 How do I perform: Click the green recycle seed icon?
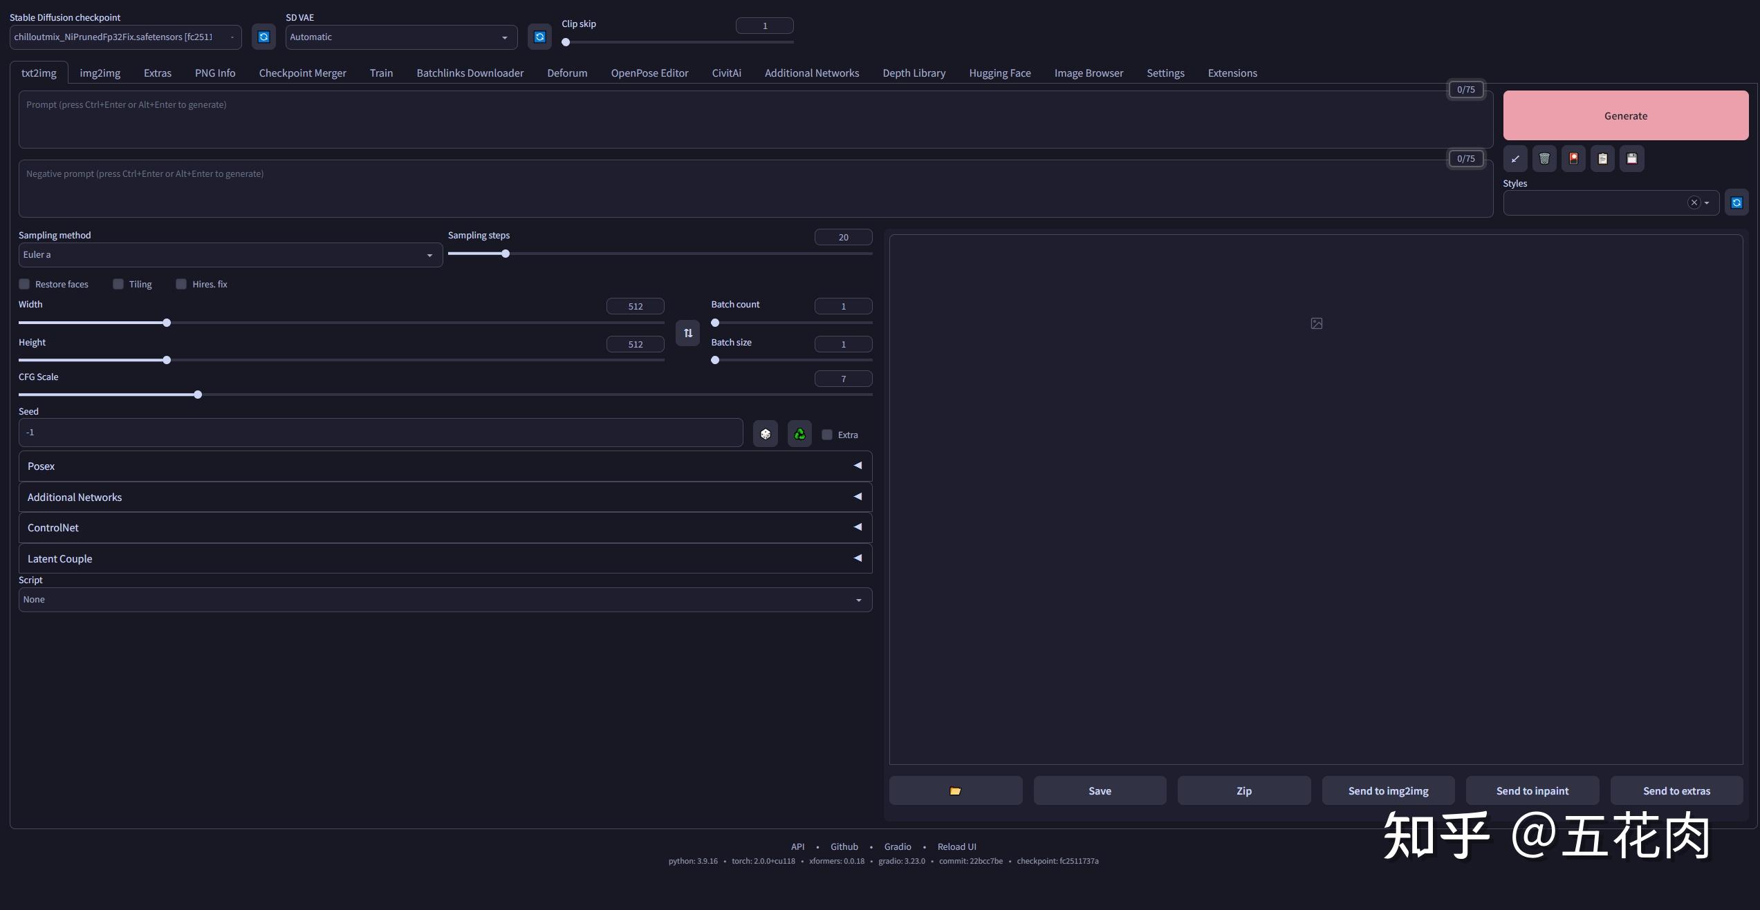(799, 434)
